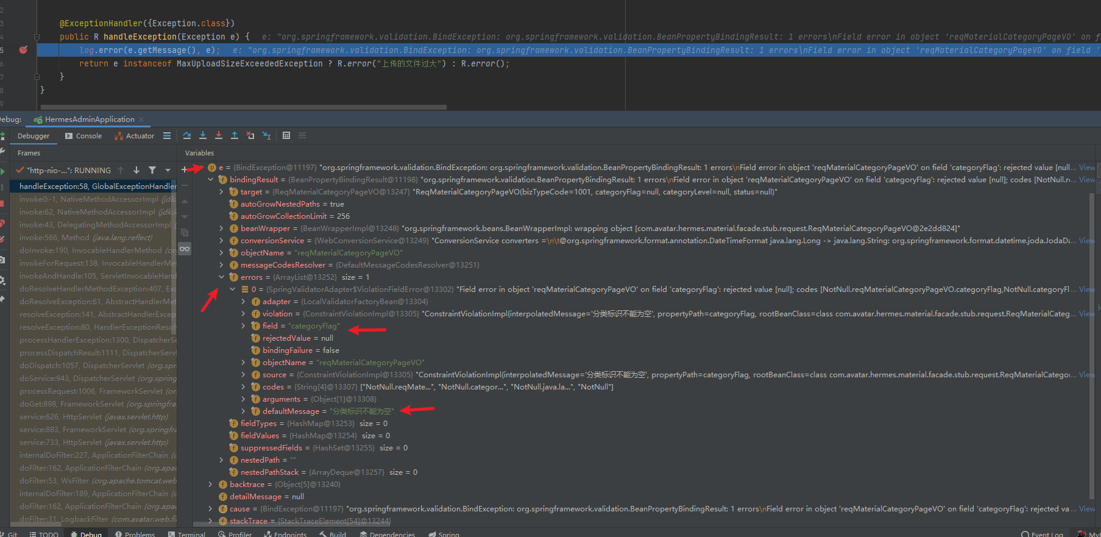Image resolution: width=1101 pixels, height=537 pixels.
Task: Expand the codes String array node
Action: point(244,387)
